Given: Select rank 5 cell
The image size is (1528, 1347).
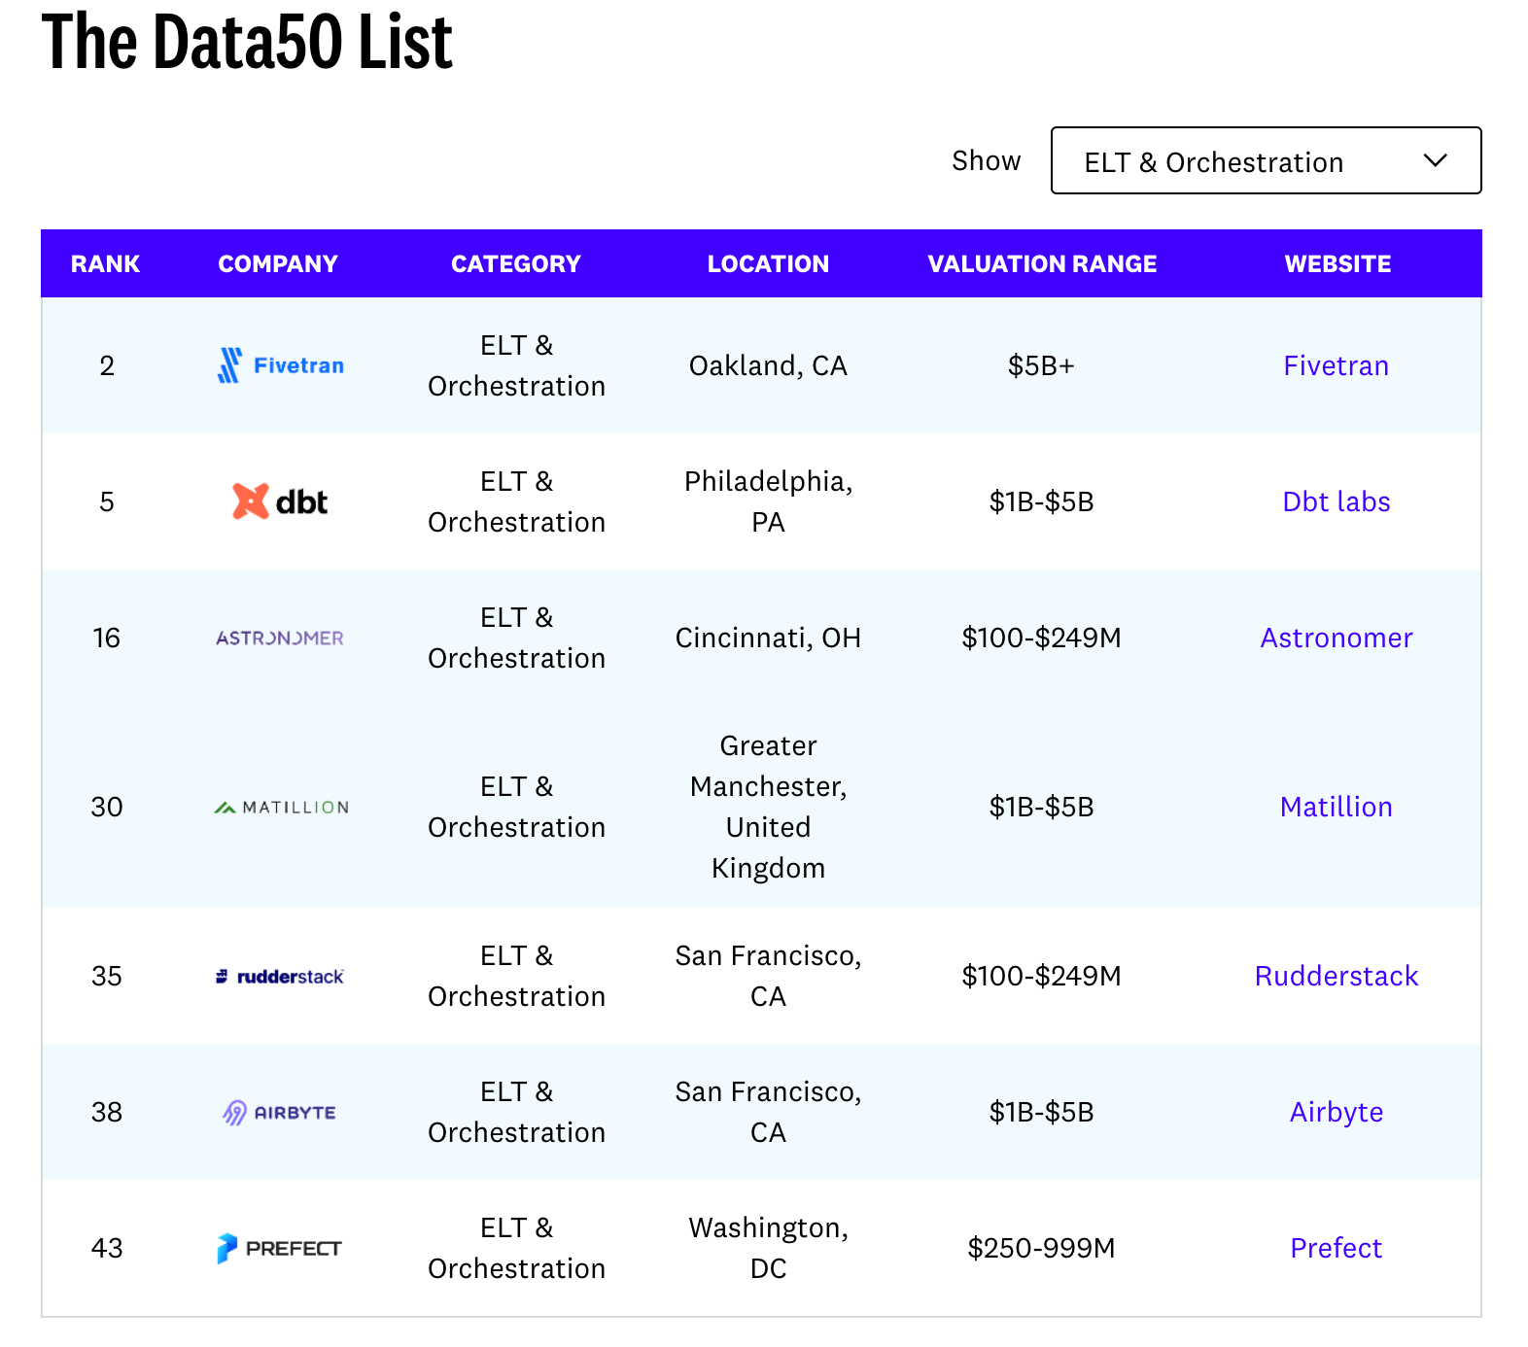Looking at the screenshot, I should point(107,501).
